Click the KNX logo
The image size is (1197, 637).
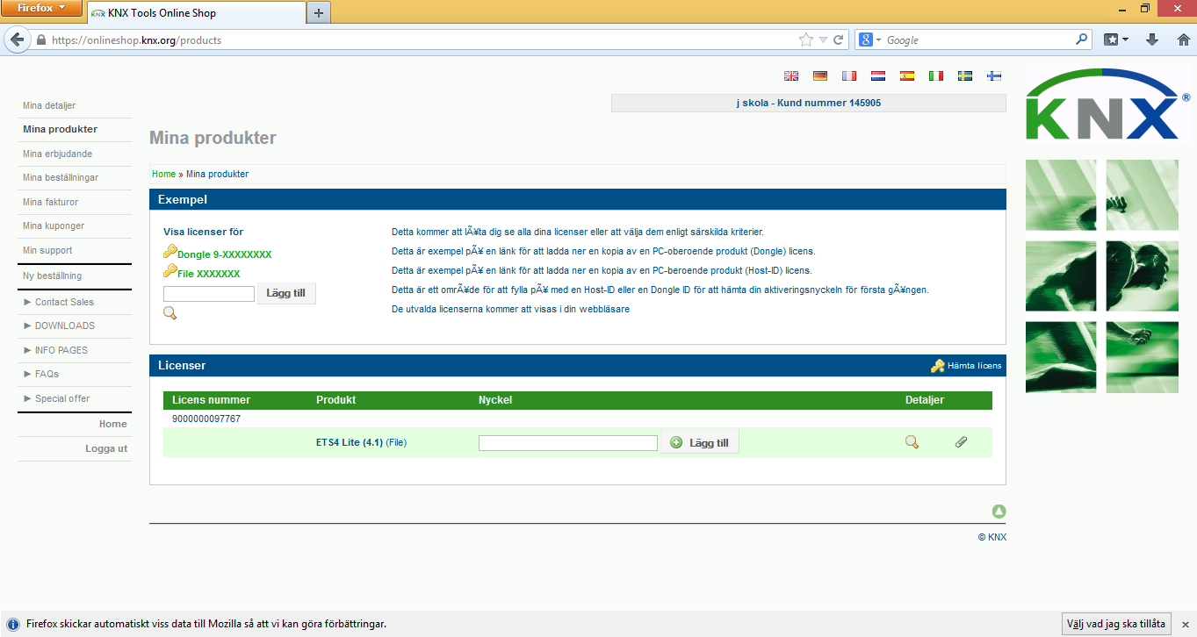pyautogui.click(x=1108, y=105)
